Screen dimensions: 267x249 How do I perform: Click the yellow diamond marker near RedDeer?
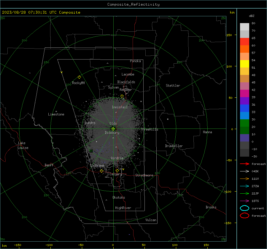(122, 96)
